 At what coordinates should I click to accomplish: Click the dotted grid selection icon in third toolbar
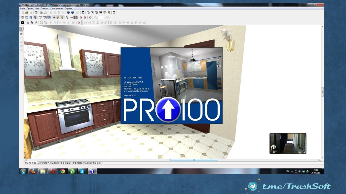coord(22,23)
